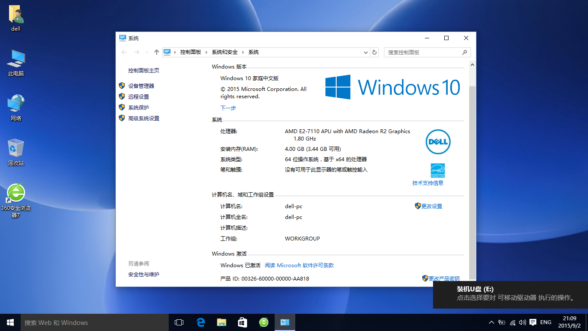Open Task View from the taskbar
588x331 pixels.
(179, 322)
